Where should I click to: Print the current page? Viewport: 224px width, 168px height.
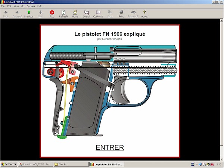click(x=121, y=12)
